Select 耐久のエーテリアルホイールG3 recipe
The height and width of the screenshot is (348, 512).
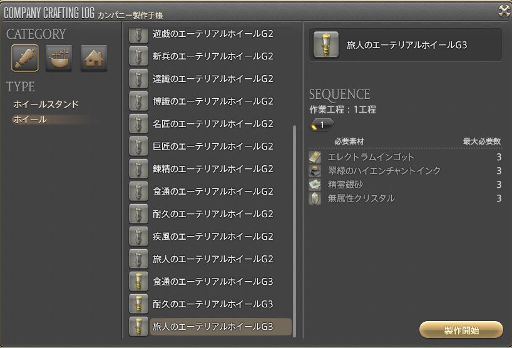213,304
